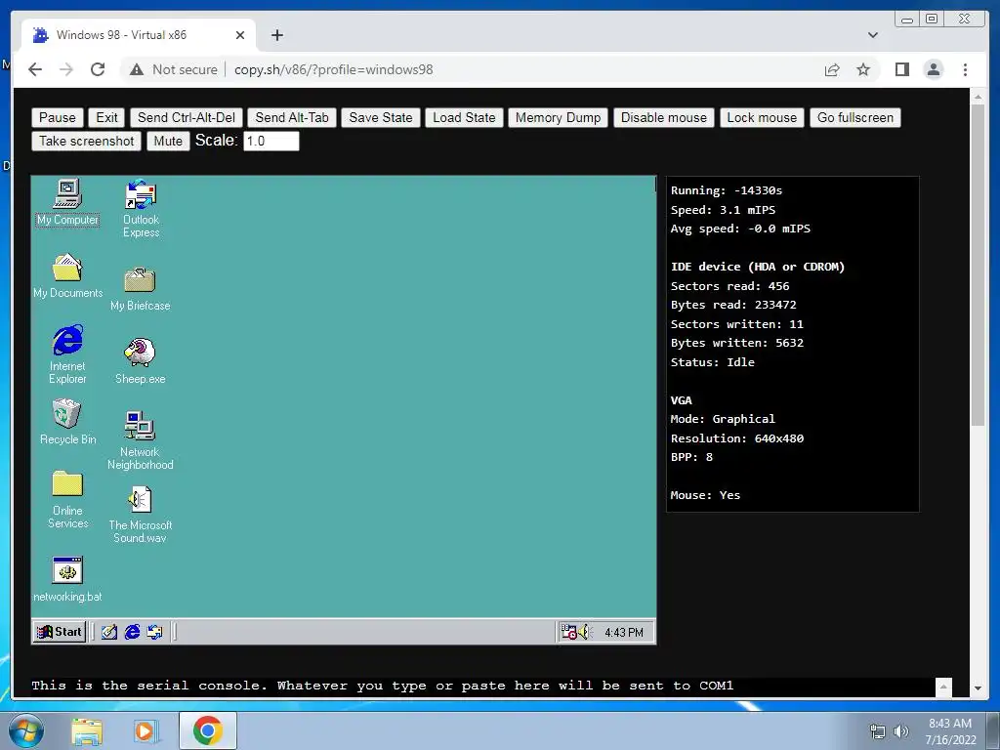
Task: Go forward in browser history
Action: tap(66, 69)
